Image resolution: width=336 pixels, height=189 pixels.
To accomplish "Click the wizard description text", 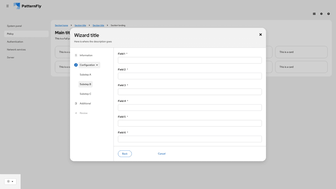I will coord(93,42).
